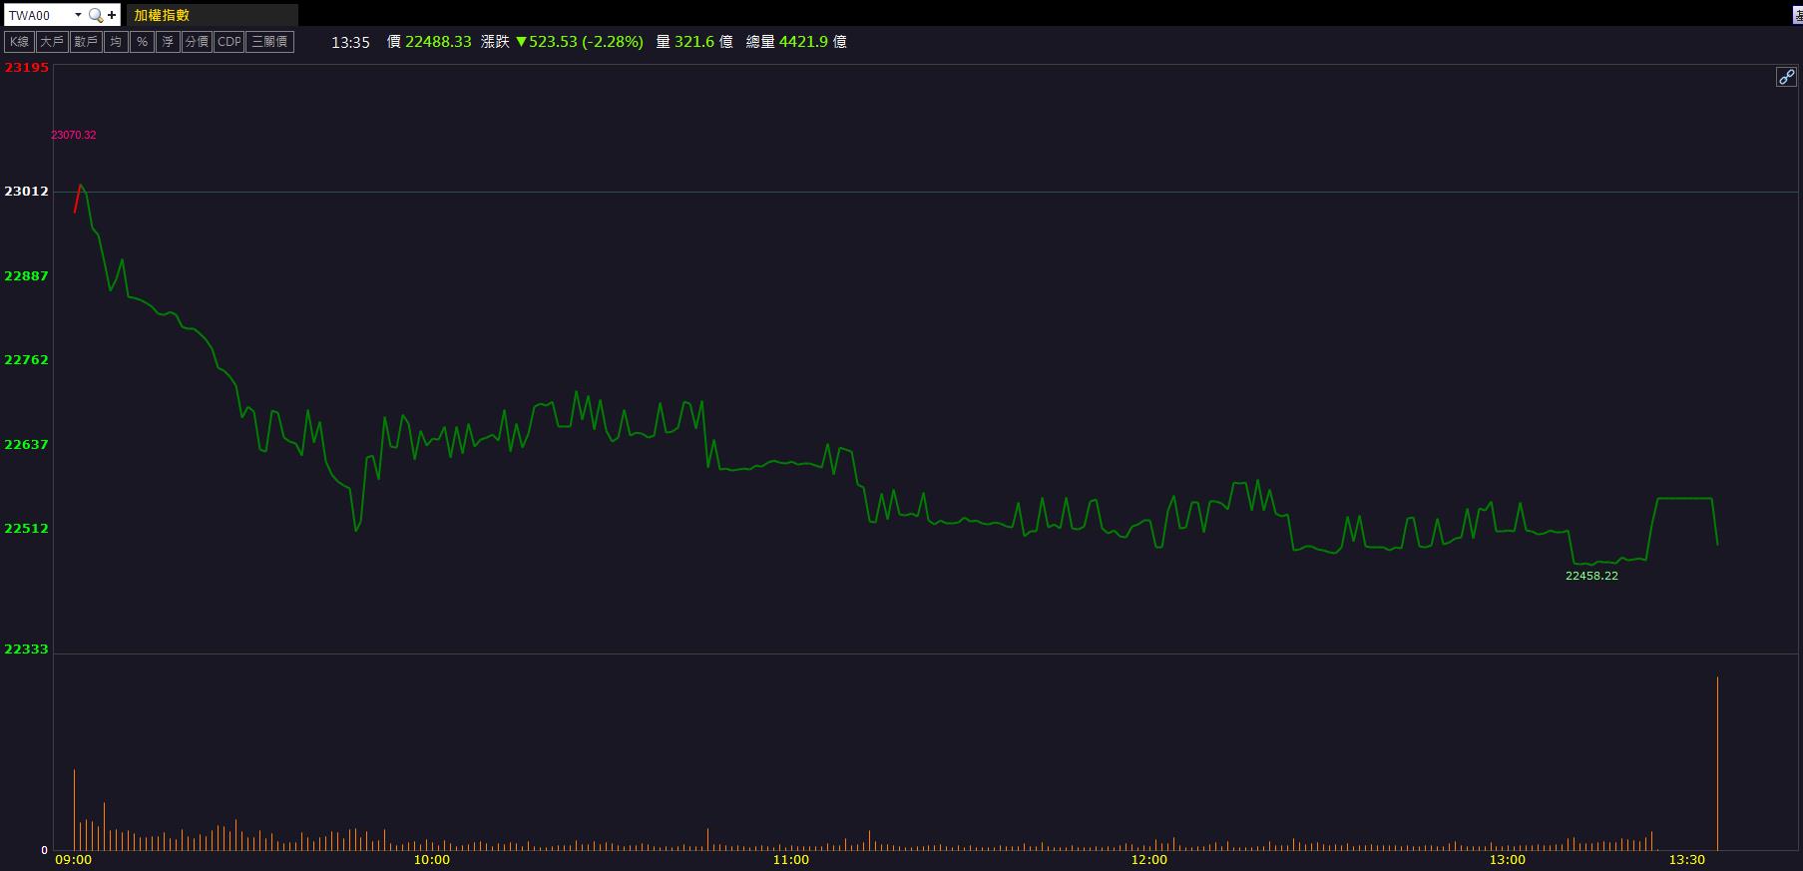The width and height of the screenshot is (1803, 871).
Task: Switch to the K線 chart view
Action: pyautogui.click(x=19, y=42)
